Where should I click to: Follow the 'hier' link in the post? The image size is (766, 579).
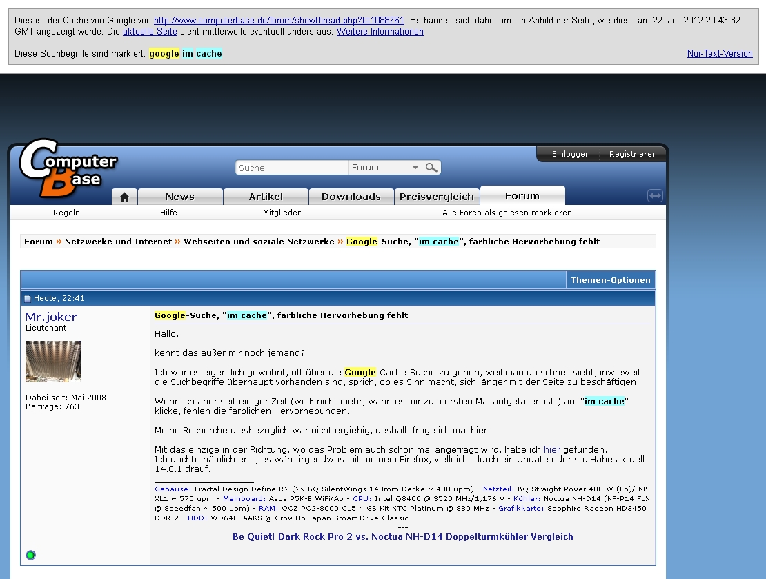[551, 449]
